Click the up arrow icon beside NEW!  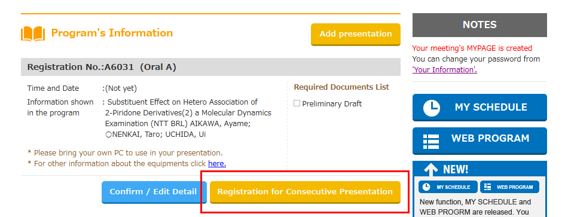[x=431, y=169]
